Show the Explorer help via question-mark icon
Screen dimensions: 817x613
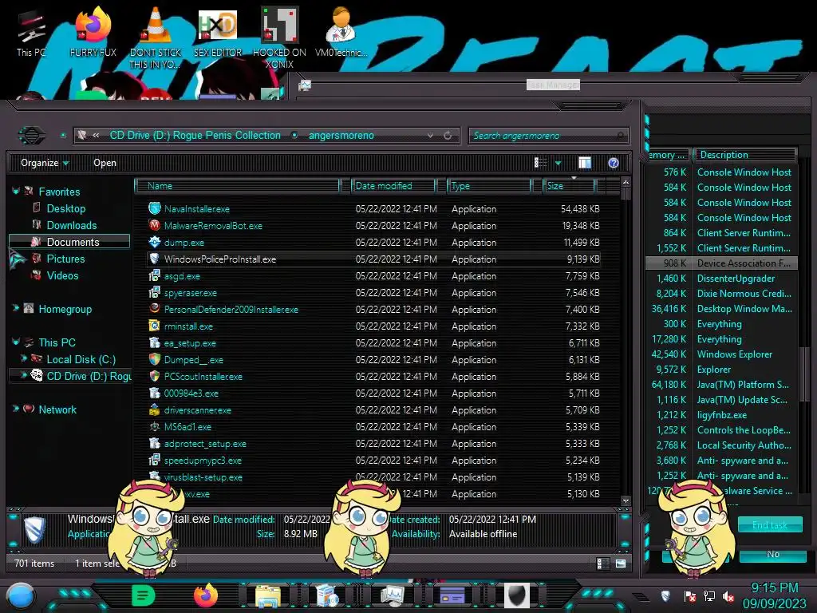click(x=614, y=163)
